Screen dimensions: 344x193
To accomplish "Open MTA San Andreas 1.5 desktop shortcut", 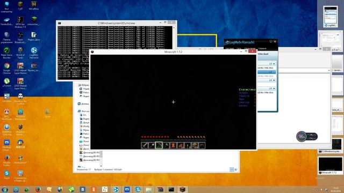I will (20, 23).
